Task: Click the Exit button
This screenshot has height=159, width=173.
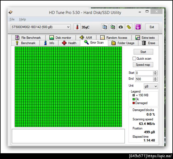Action: [152, 27]
